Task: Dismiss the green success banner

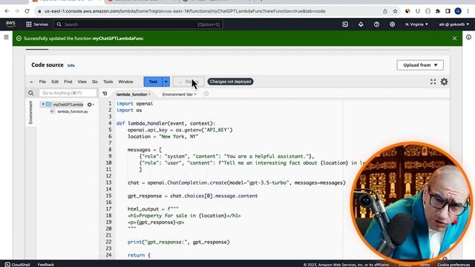Action: point(454,39)
